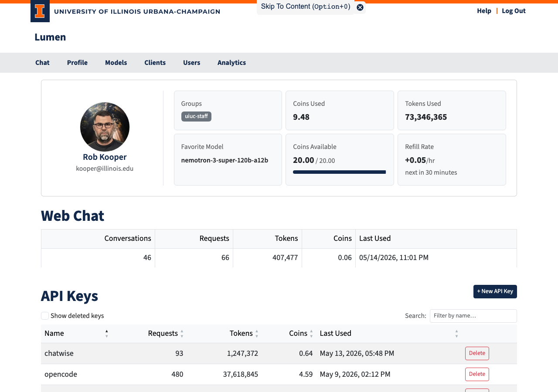Click the Log Out link
Image resolution: width=558 pixels, height=392 pixels.
click(514, 11)
